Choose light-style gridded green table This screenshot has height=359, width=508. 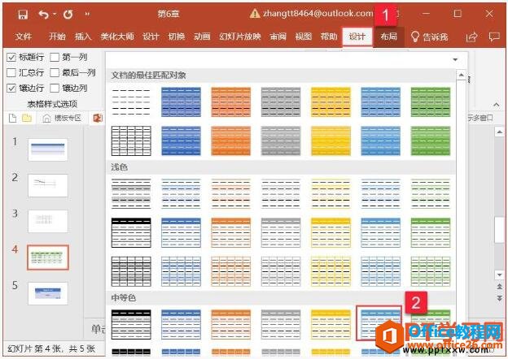tap(431, 272)
